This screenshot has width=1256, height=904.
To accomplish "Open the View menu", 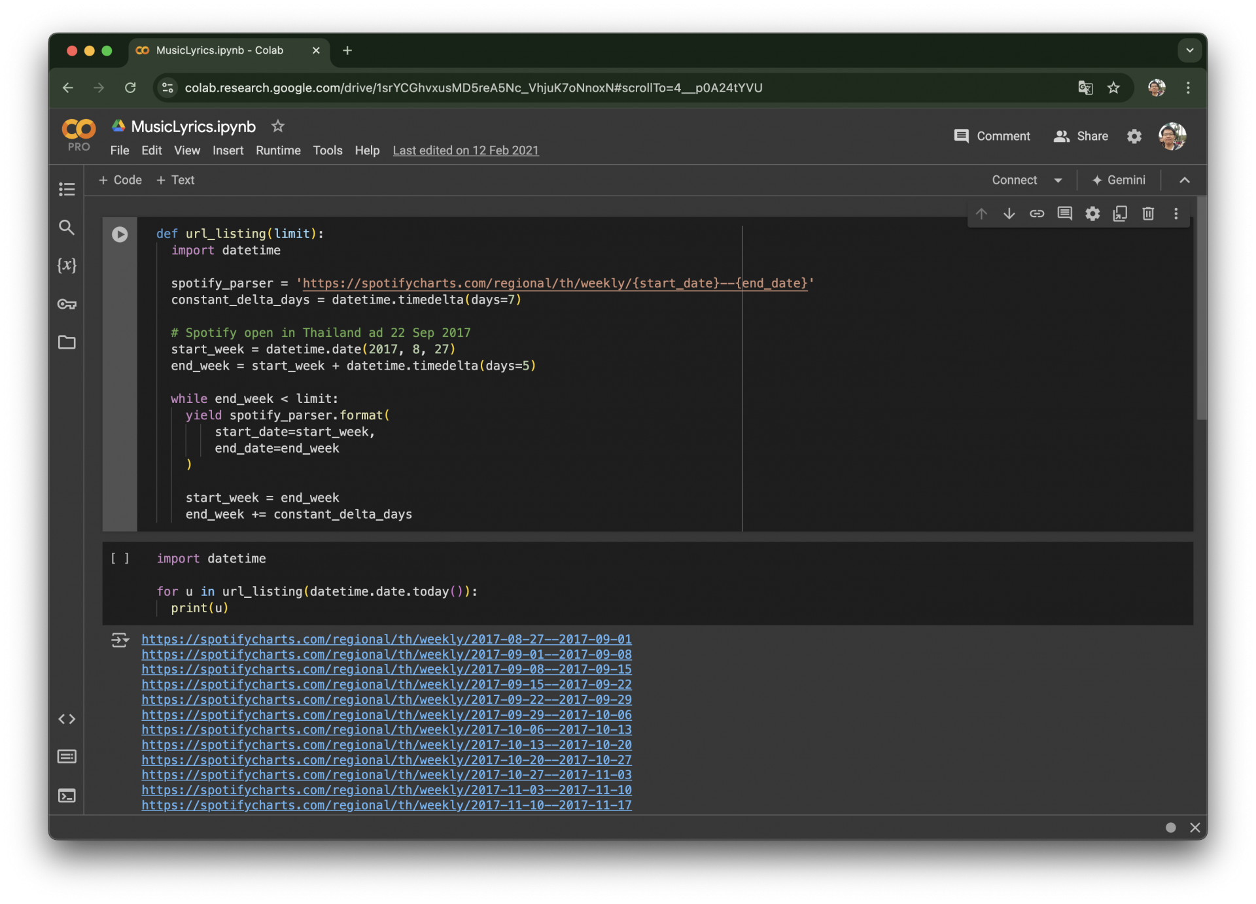I will point(187,150).
